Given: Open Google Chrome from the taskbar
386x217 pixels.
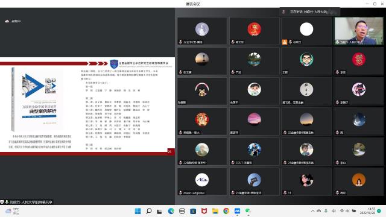Looking at the screenshot, I should (226, 211).
